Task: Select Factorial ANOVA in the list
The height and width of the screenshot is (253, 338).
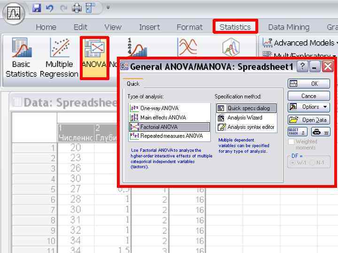Action: pyautogui.click(x=169, y=127)
